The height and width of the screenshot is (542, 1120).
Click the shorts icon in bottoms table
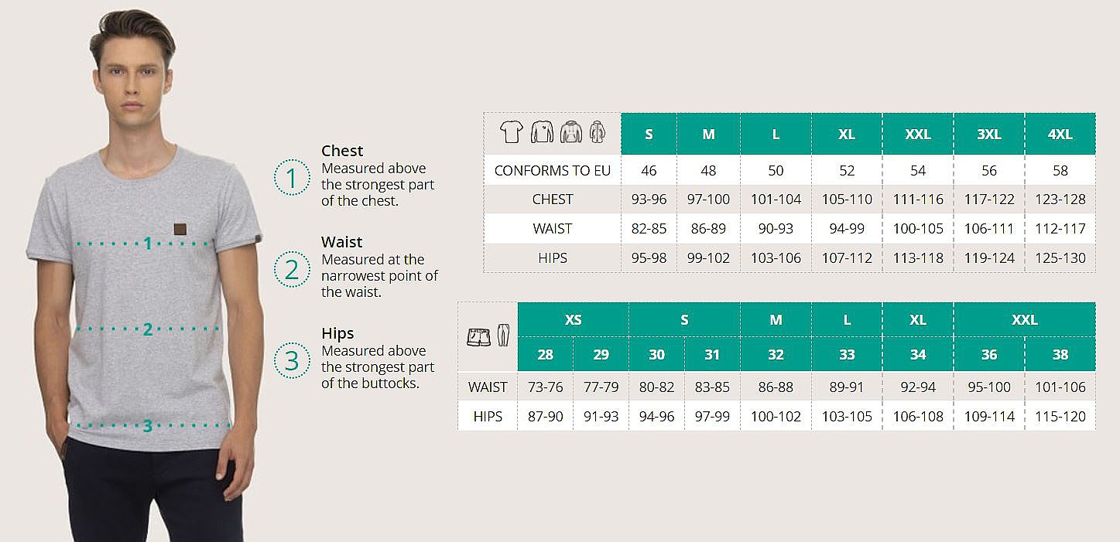478,337
